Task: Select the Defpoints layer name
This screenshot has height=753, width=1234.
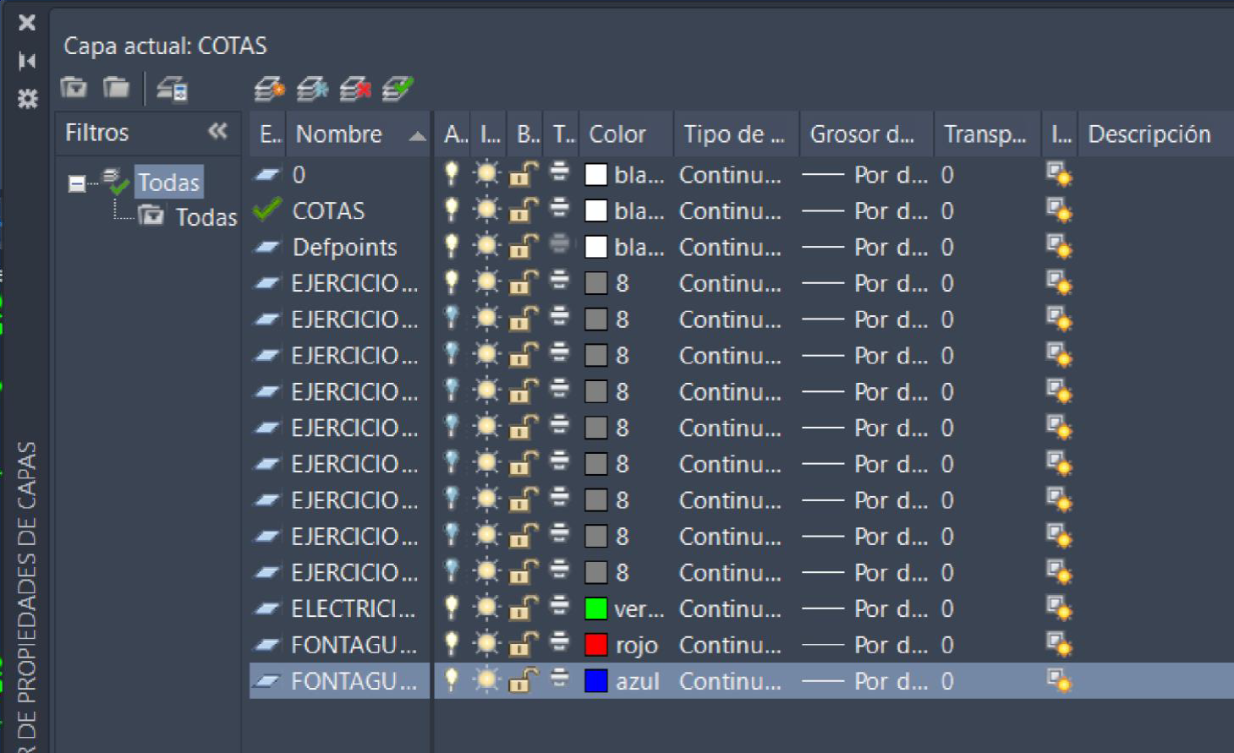Action: (344, 247)
